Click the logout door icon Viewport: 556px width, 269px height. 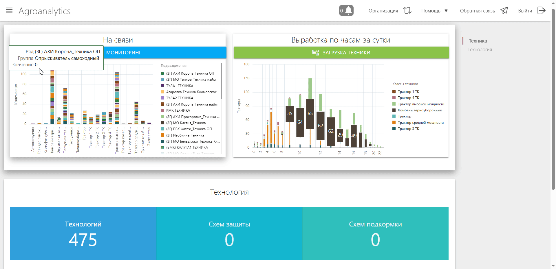(x=541, y=11)
